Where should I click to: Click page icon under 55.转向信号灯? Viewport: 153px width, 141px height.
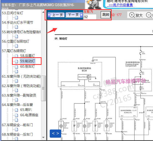click(17, 37)
